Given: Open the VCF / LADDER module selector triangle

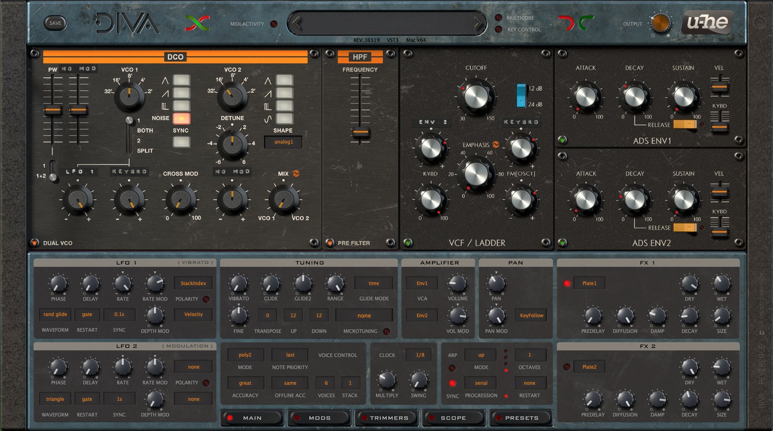Looking at the screenshot, I should tap(408, 243).
